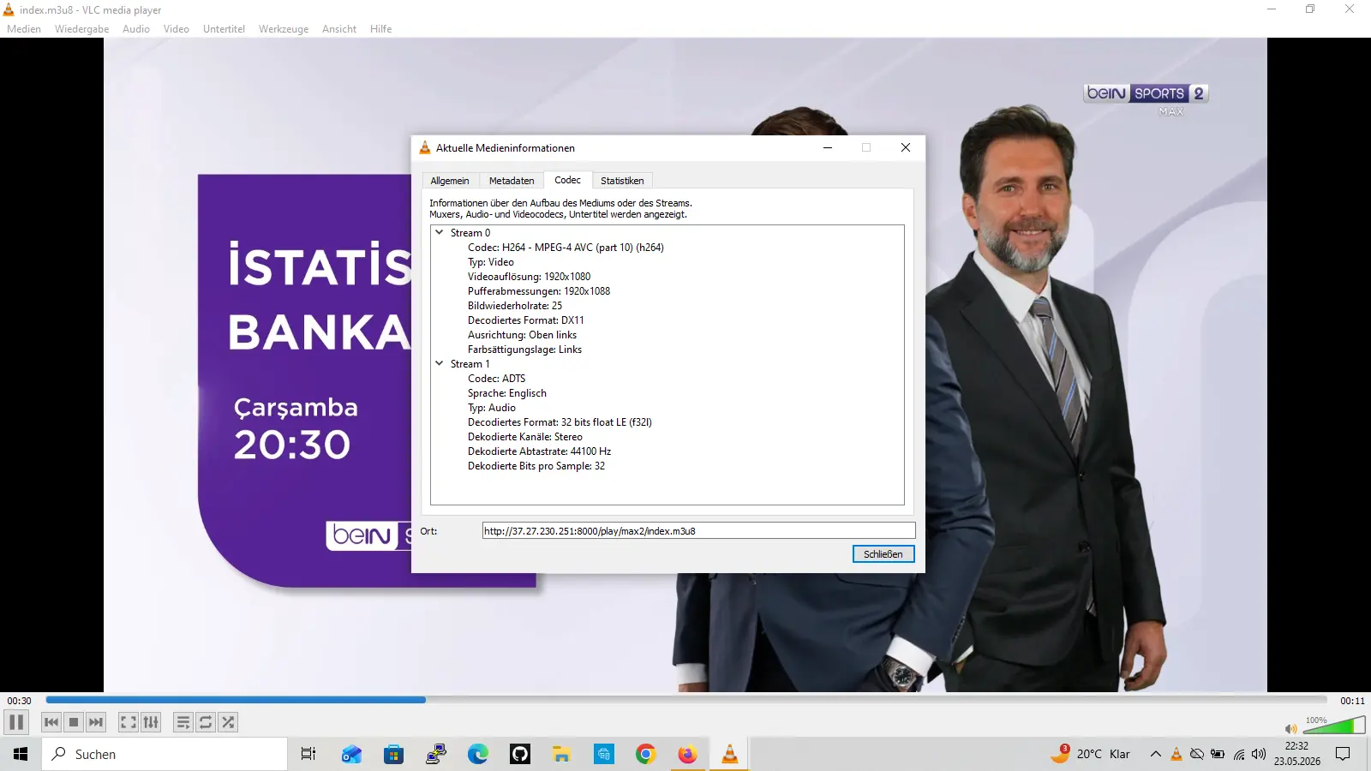Viewport: 1371px width, 771px height.
Task: Click the Ort URL input field
Action: [x=698, y=531]
